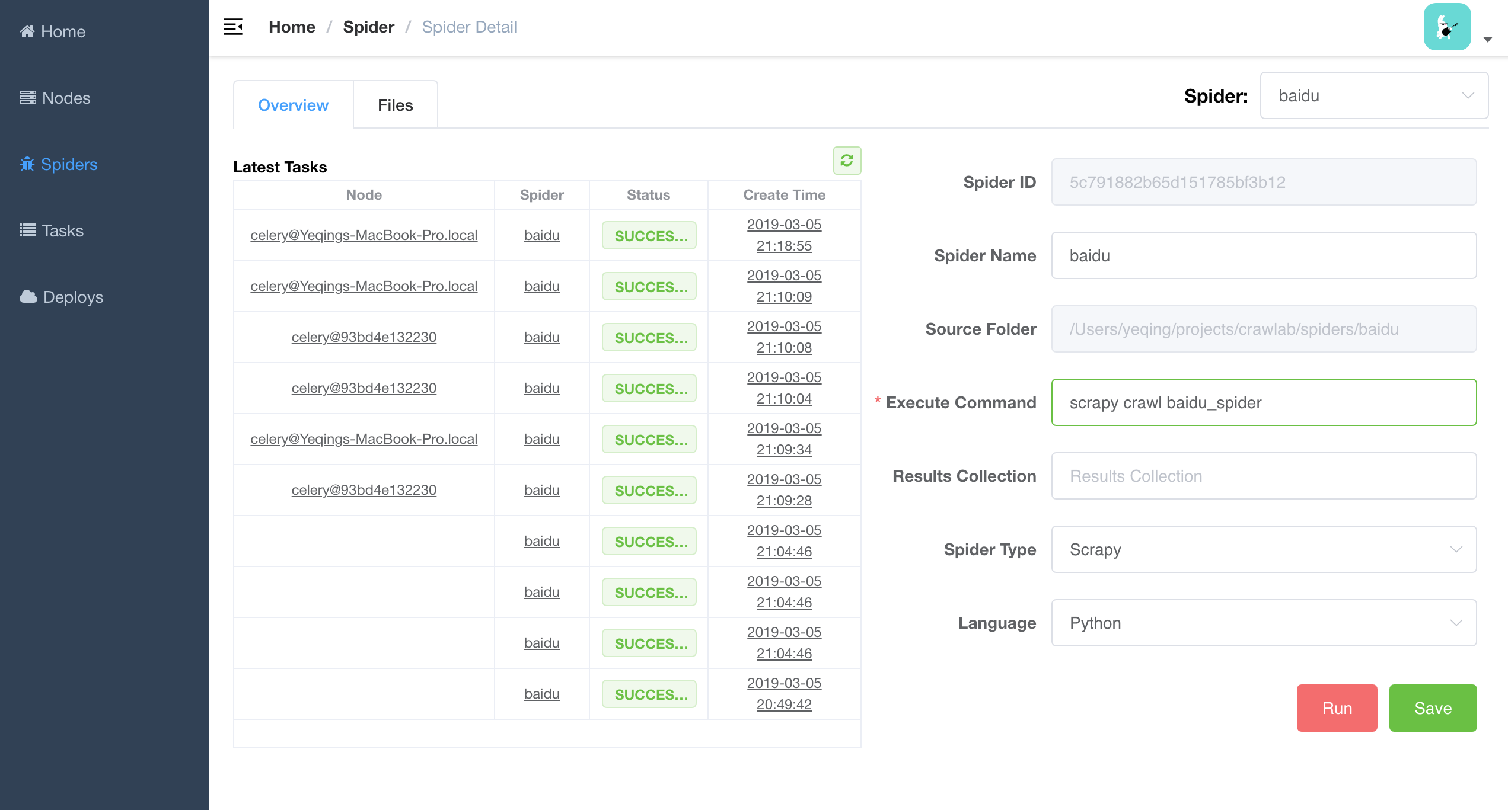Click the Deploys cloud icon in sidebar
The image size is (1508, 810).
click(28, 297)
